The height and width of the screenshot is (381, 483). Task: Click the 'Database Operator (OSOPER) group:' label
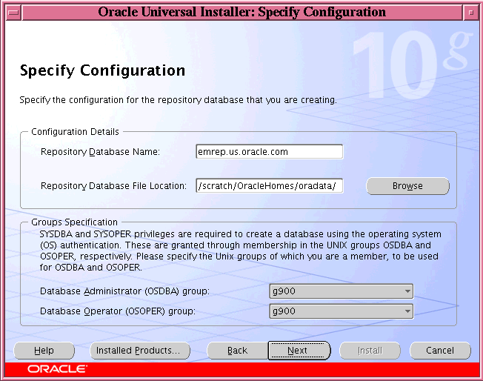point(118,311)
